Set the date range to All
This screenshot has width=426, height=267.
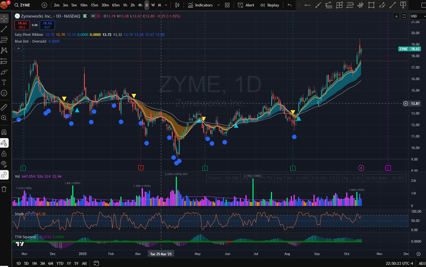coord(84,263)
